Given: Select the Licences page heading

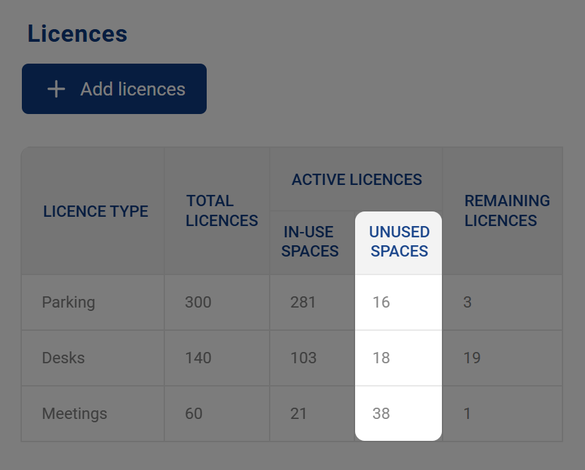Looking at the screenshot, I should [x=78, y=34].
